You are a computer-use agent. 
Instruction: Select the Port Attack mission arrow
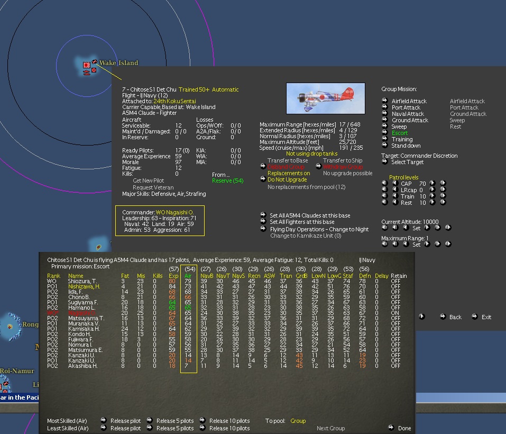(385, 107)
